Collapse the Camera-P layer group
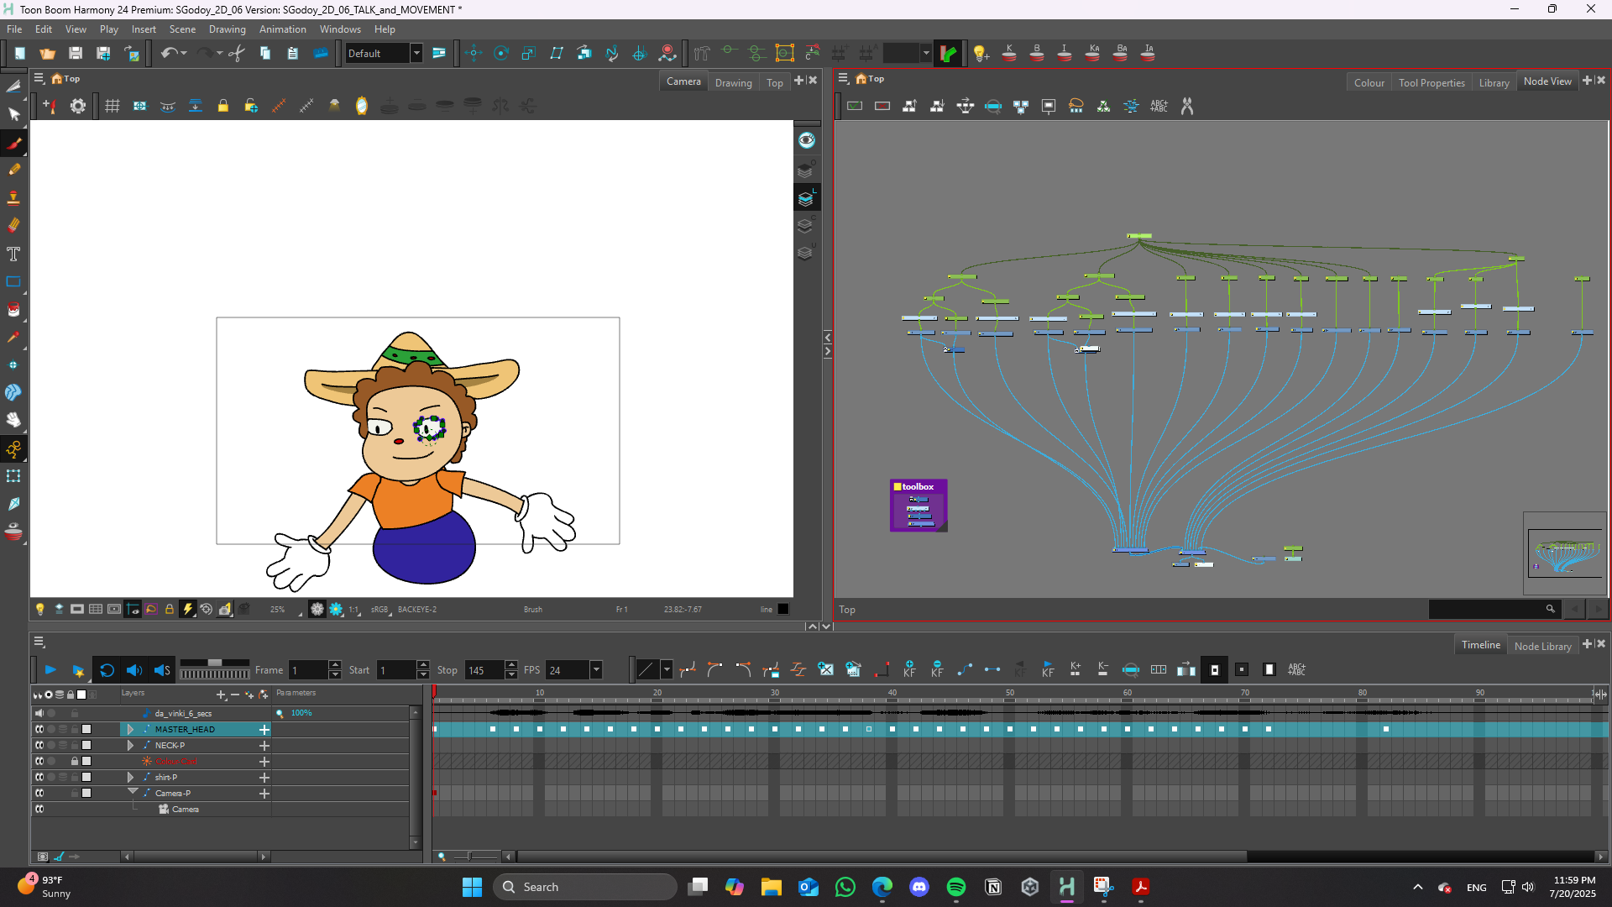This screenshot has width=1612, height=907. (x=133, y=792)
